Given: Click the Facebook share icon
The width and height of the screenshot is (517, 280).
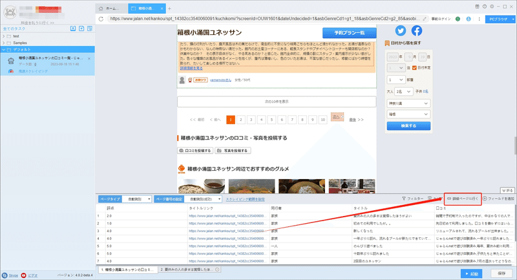Looking at the screenshot, I should [x=417, y=30].
